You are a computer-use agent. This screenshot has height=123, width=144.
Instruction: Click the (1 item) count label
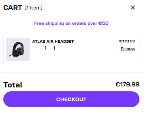click(x=34, y=8)
